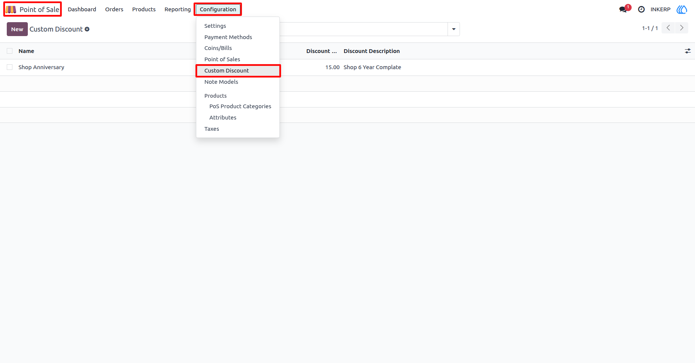Viewport: 695px width, 363px height.
Task: Select PoS Product Categories entry
Action: tap(238, 106)
